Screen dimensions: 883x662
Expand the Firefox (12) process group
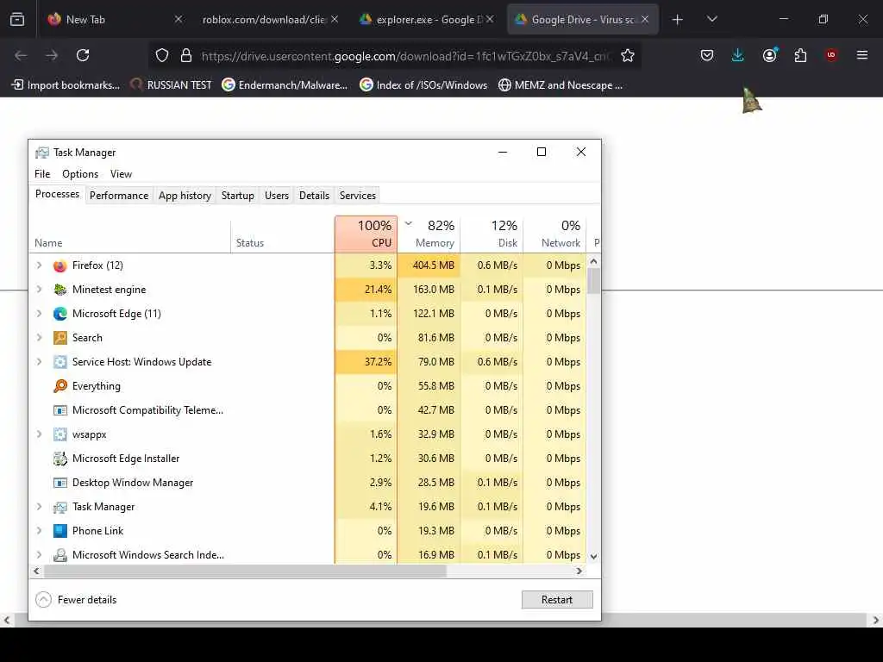point(39,265)
